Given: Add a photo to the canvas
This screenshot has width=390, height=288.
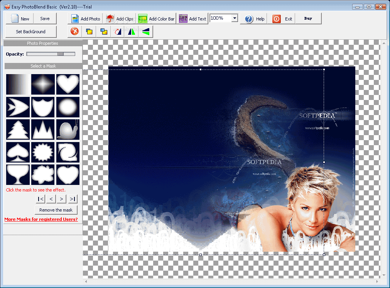Looking at the screenshot, I should pyautogui.click(x=85, y=19).
